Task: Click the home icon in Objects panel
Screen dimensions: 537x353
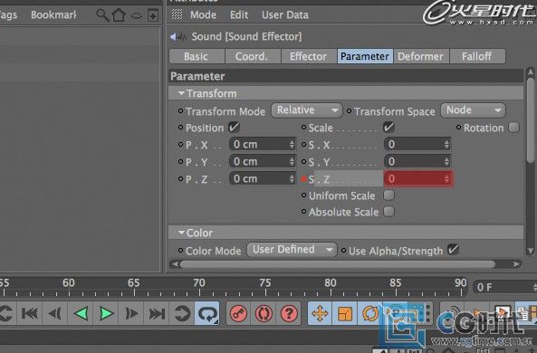Action: (119, 15)
